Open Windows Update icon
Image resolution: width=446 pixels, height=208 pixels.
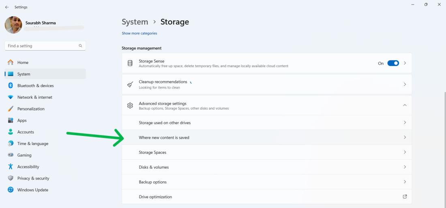coord(11,190)
